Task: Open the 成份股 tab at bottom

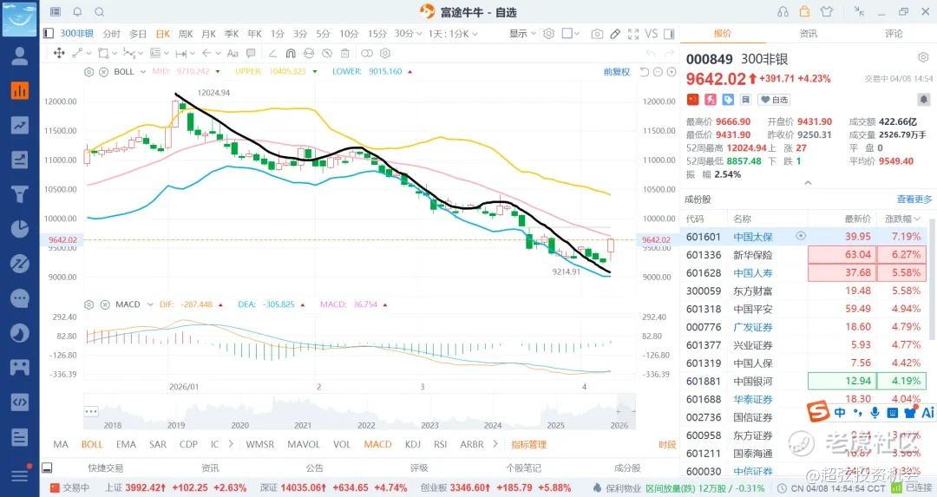Action: click(627, 468)
